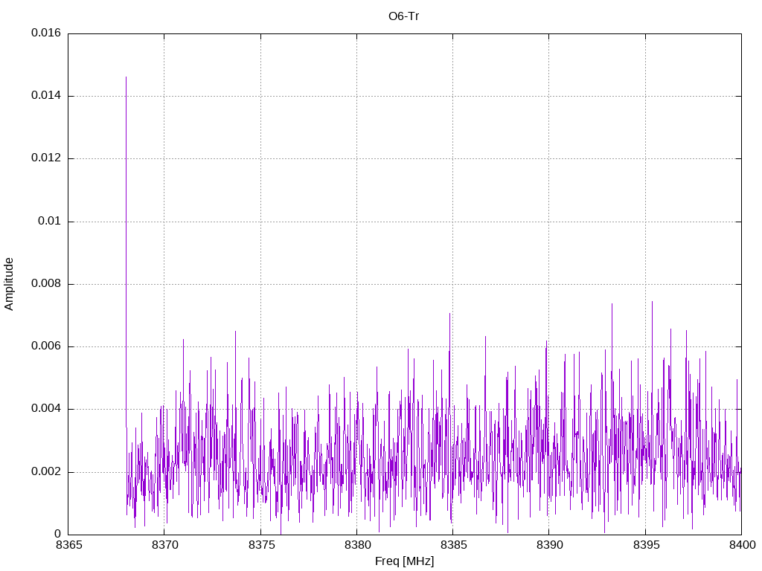Click the tall spike peak near 0.0146
The width and height of the screenshot is (762, 571).
[126, 78]
